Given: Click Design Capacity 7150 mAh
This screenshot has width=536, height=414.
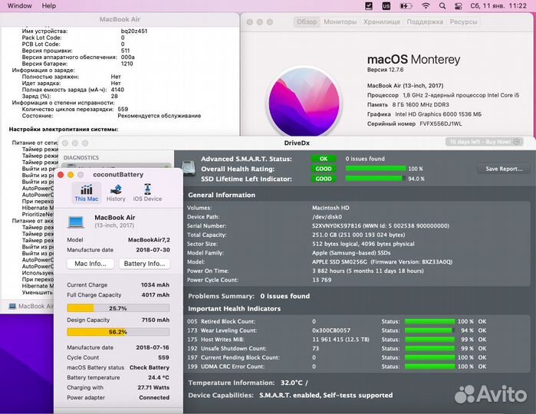Looking at the screenshot, I should point(118,320).
